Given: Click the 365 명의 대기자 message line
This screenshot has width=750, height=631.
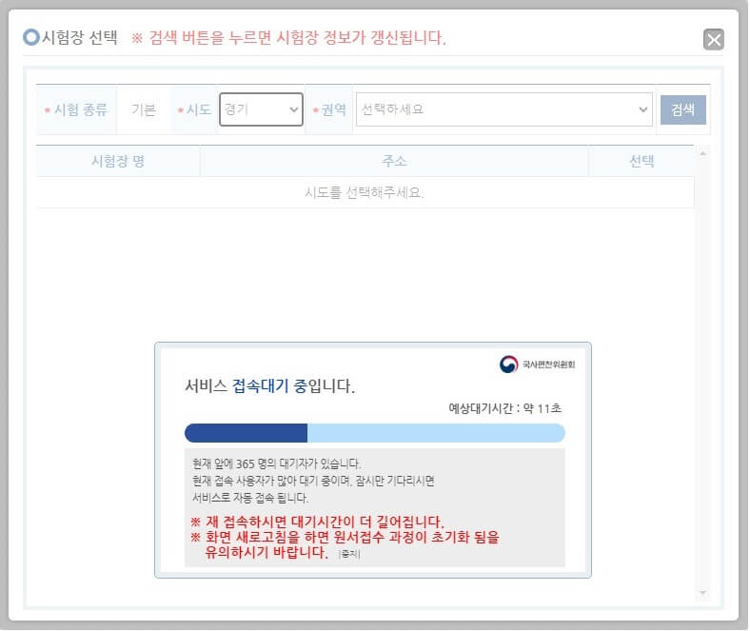Looking at the screenshot, I should (x=276, y=463).
